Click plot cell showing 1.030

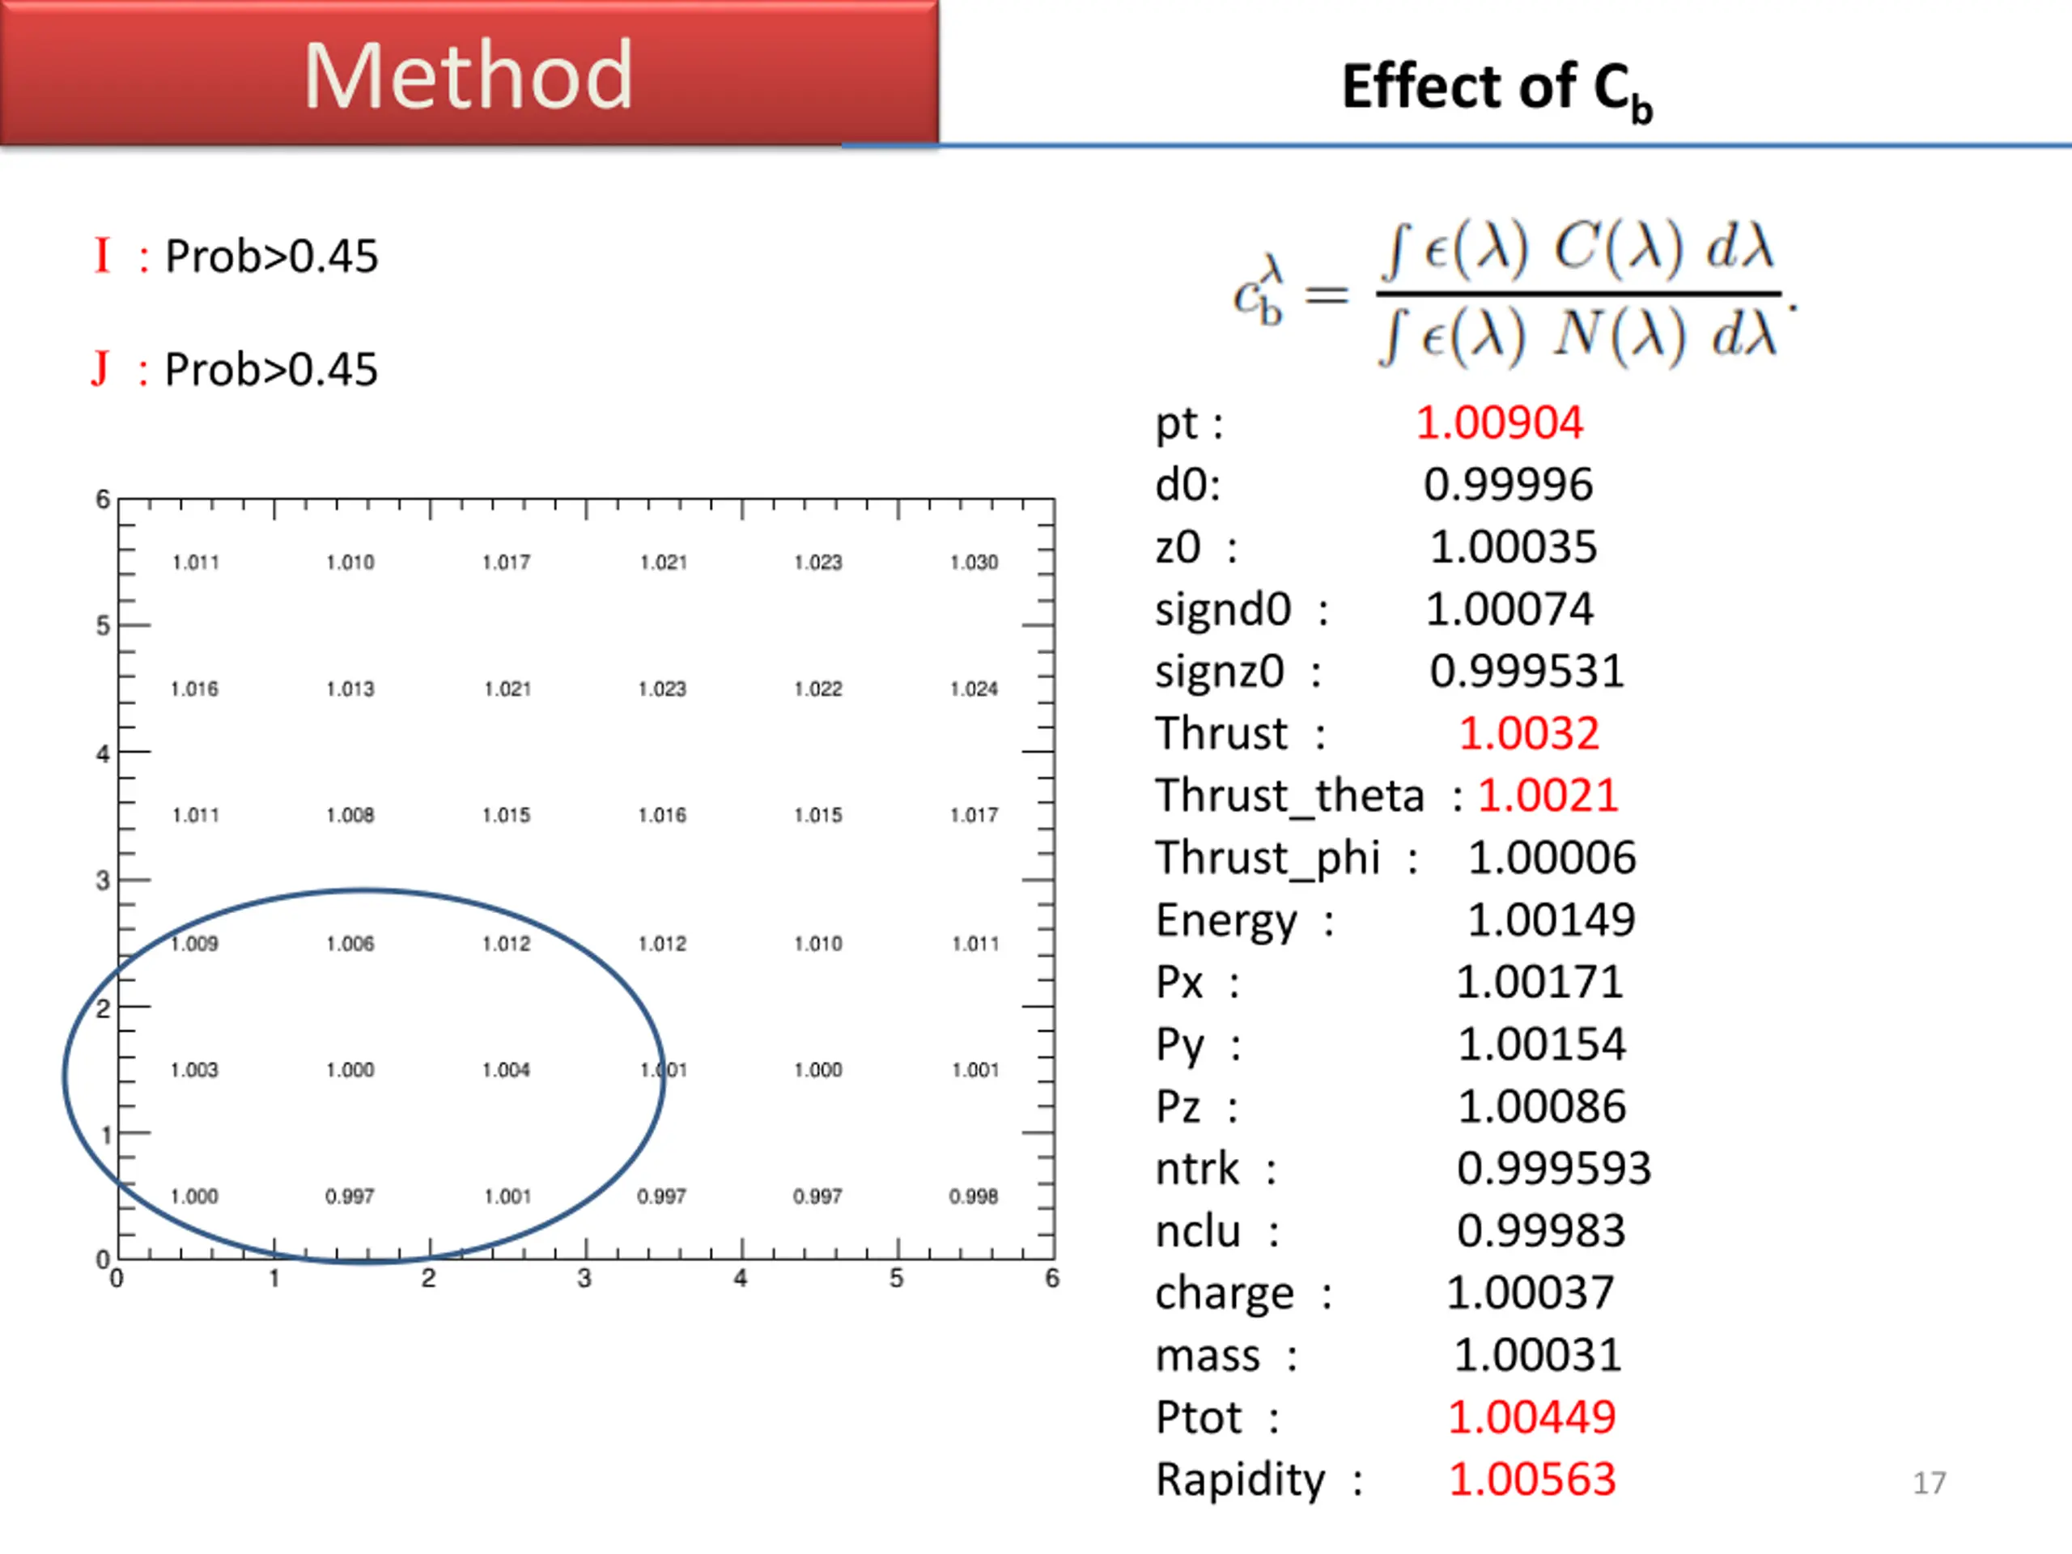974,562
